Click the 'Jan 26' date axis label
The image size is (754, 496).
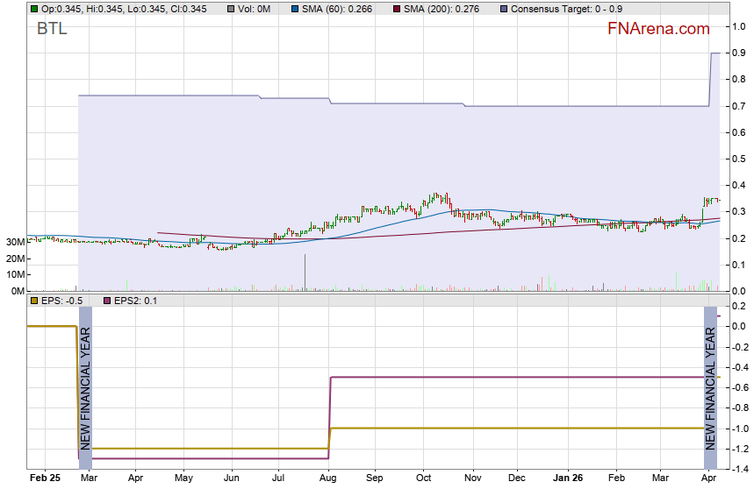569,479
